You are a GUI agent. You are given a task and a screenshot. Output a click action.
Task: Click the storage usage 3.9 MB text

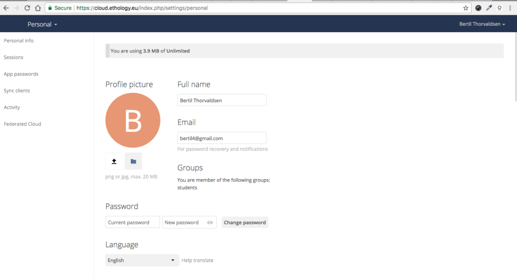[151, 51]
